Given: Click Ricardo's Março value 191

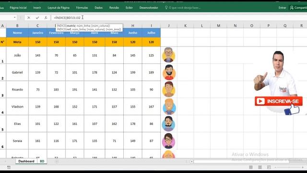Looking at the screenshot, I should (75, 89).
